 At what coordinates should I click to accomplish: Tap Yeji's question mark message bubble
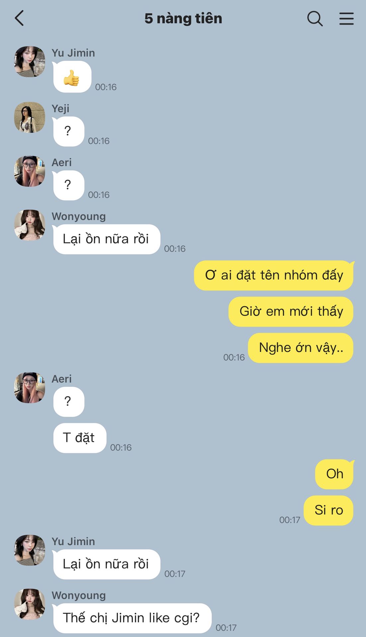pos(68,131)
